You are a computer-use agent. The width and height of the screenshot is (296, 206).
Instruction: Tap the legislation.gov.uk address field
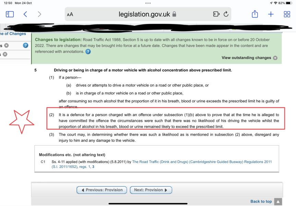(x=144, y=14)
